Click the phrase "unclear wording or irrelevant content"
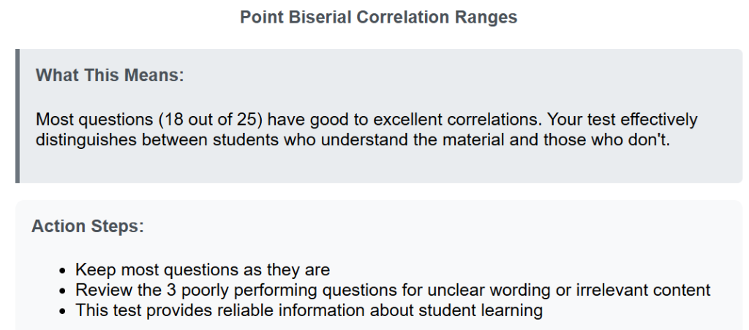749x330 pixels. [569, 290]
